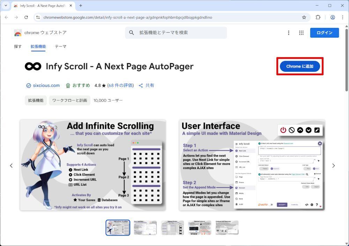Select third carousel thumbnail
Viewport: 349px width, 246px height.
click(172, 228)
